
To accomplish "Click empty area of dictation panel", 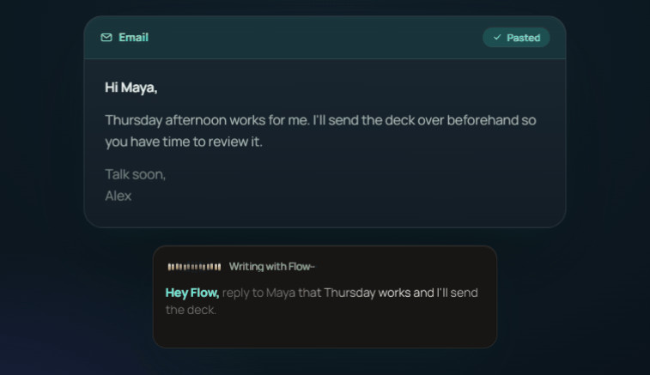I will tap(325, 331).
